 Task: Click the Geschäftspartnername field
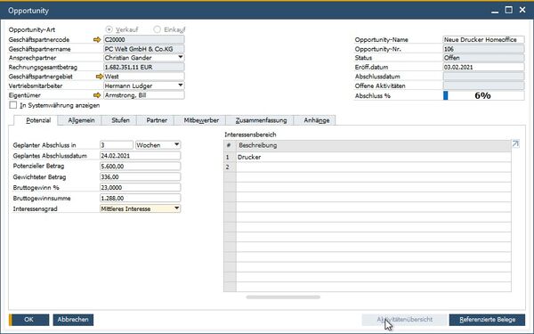[x=143, y=49]
